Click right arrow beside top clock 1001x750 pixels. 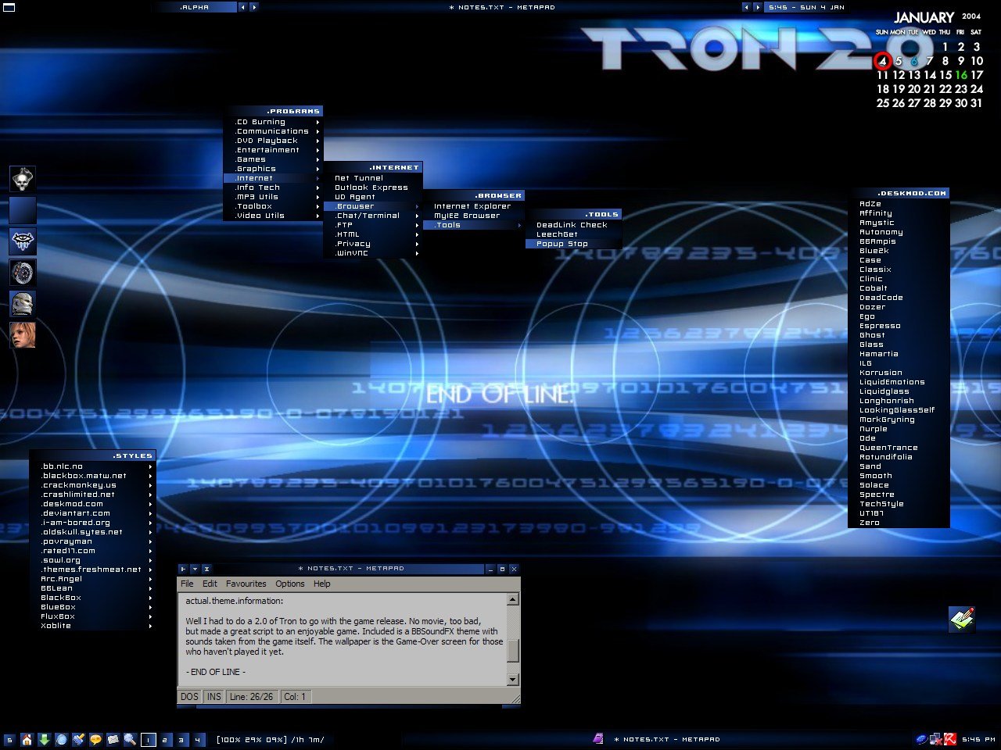tap(757, 7)
